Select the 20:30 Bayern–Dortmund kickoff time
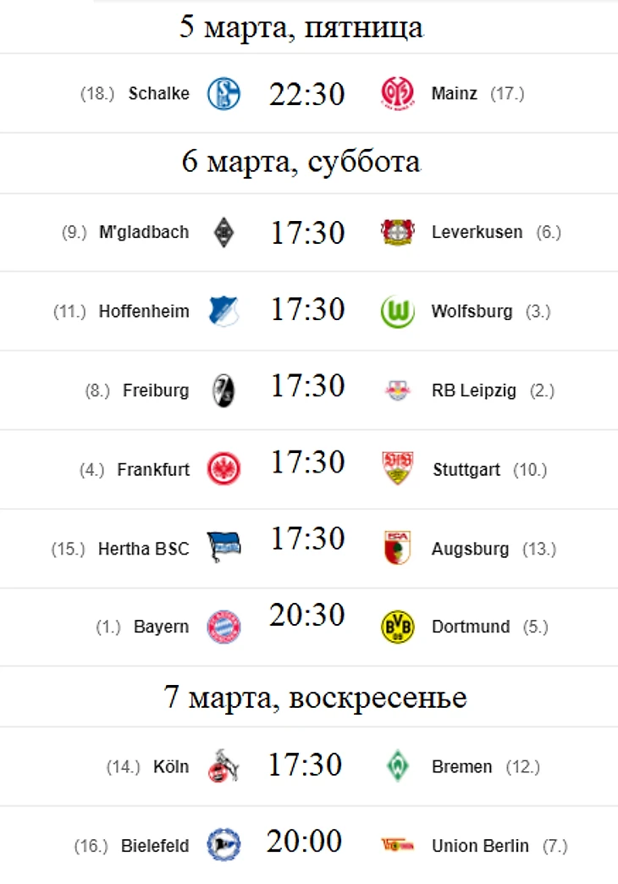 [306, 615]
